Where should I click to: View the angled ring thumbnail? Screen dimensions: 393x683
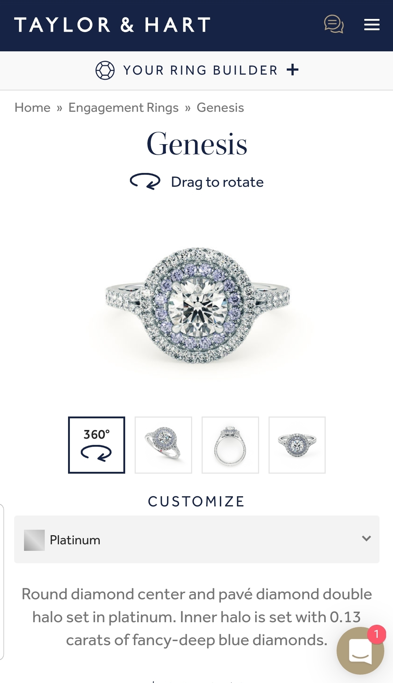coord(163,445)
